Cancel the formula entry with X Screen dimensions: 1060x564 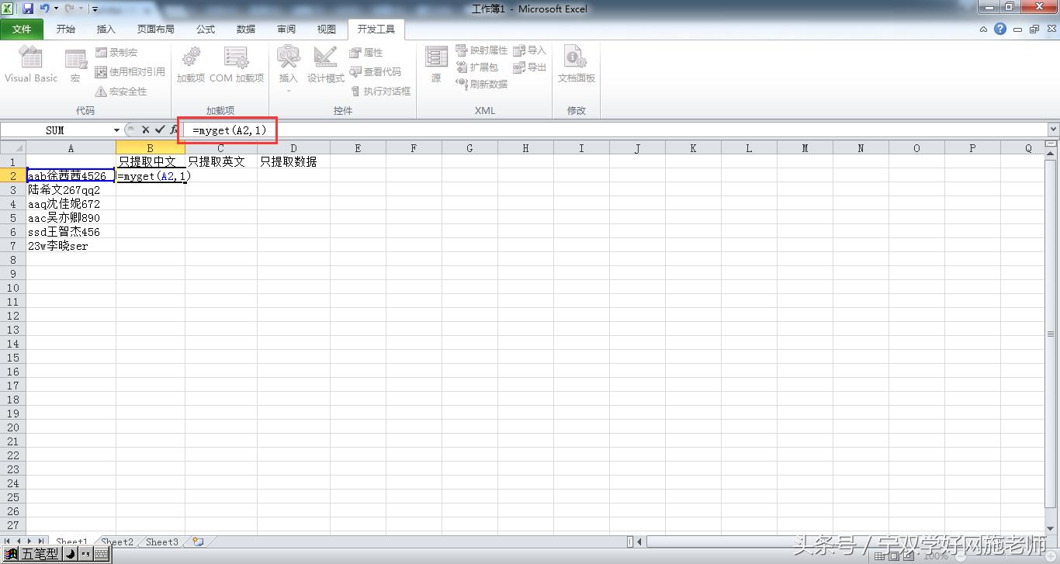click(145, 130)
